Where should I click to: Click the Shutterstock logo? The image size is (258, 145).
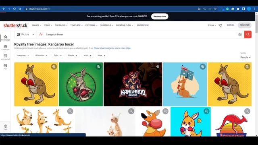[x=15, y=25]
